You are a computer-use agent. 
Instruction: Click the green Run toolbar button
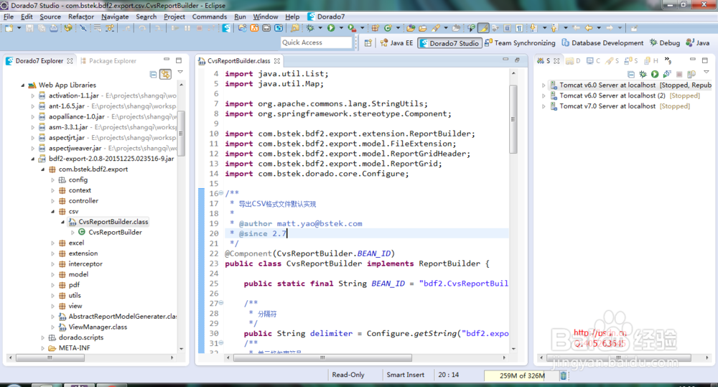pos(331,28)
